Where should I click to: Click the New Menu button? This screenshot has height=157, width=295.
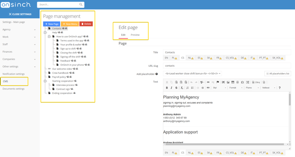(70, 24)
